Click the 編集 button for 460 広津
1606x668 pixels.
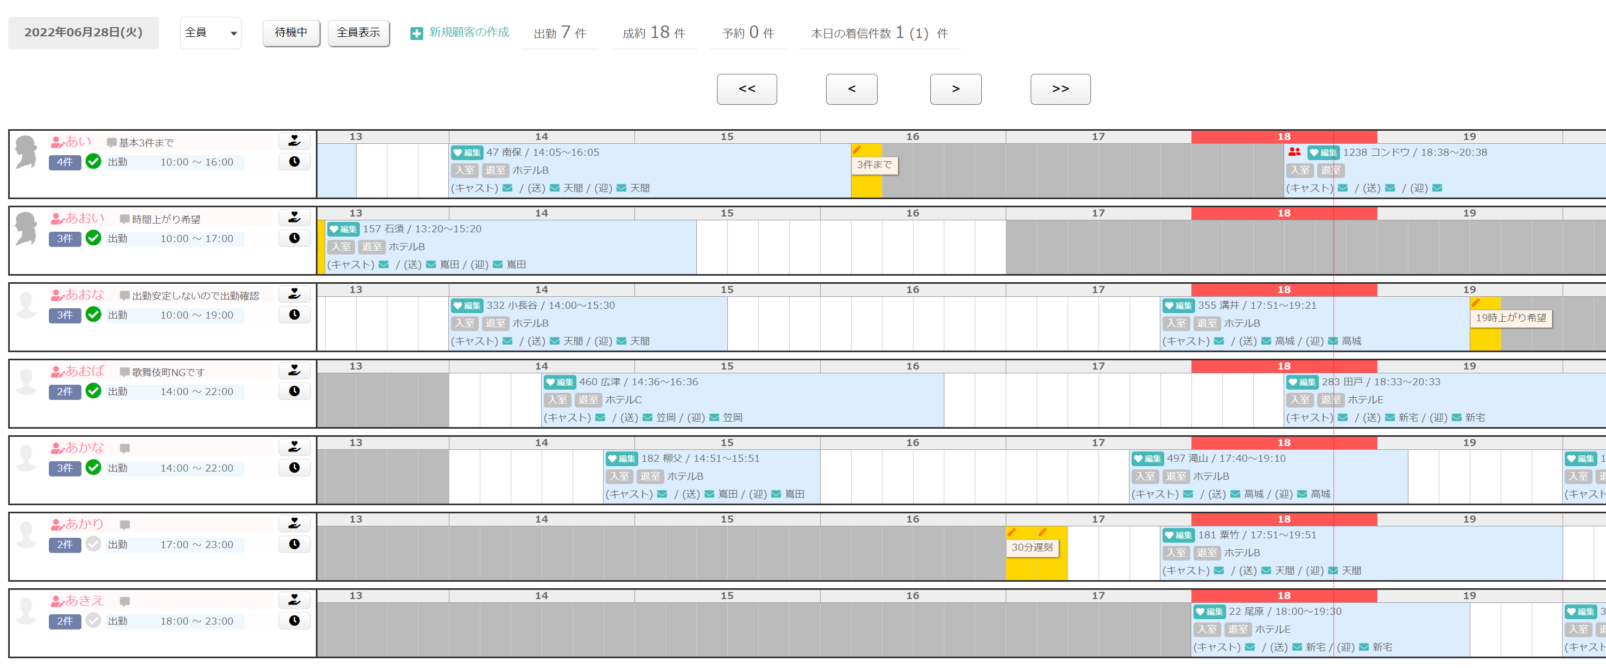(560, 382)
